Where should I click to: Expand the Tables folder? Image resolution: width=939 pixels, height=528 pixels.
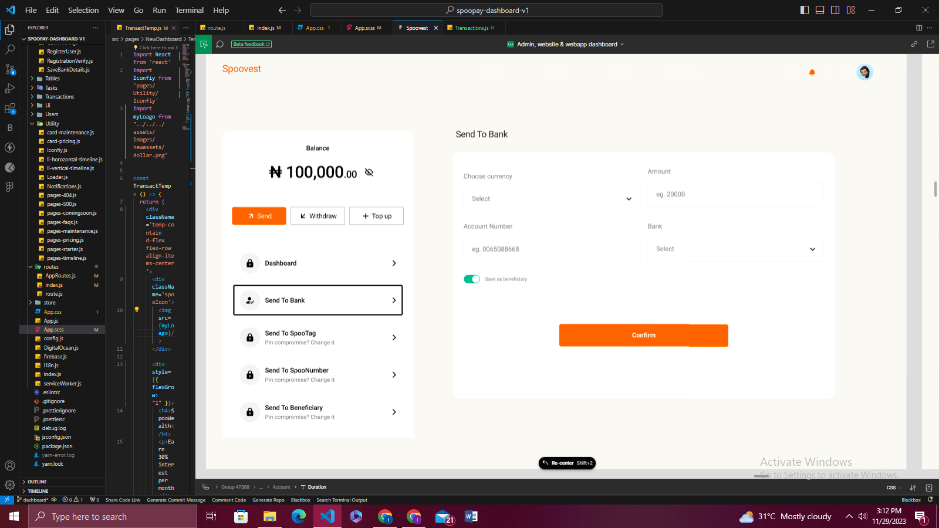tap(53, 79)
